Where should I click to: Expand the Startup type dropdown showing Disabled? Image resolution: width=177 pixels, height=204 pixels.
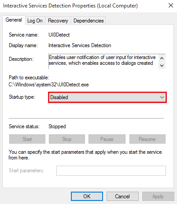[x=107, y=97]
